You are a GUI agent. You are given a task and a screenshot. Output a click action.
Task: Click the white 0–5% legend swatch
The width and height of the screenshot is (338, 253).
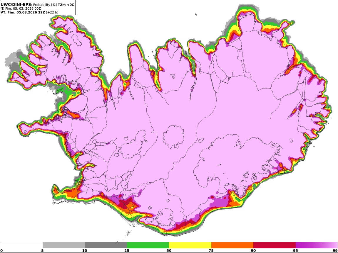tap(21, 245)
